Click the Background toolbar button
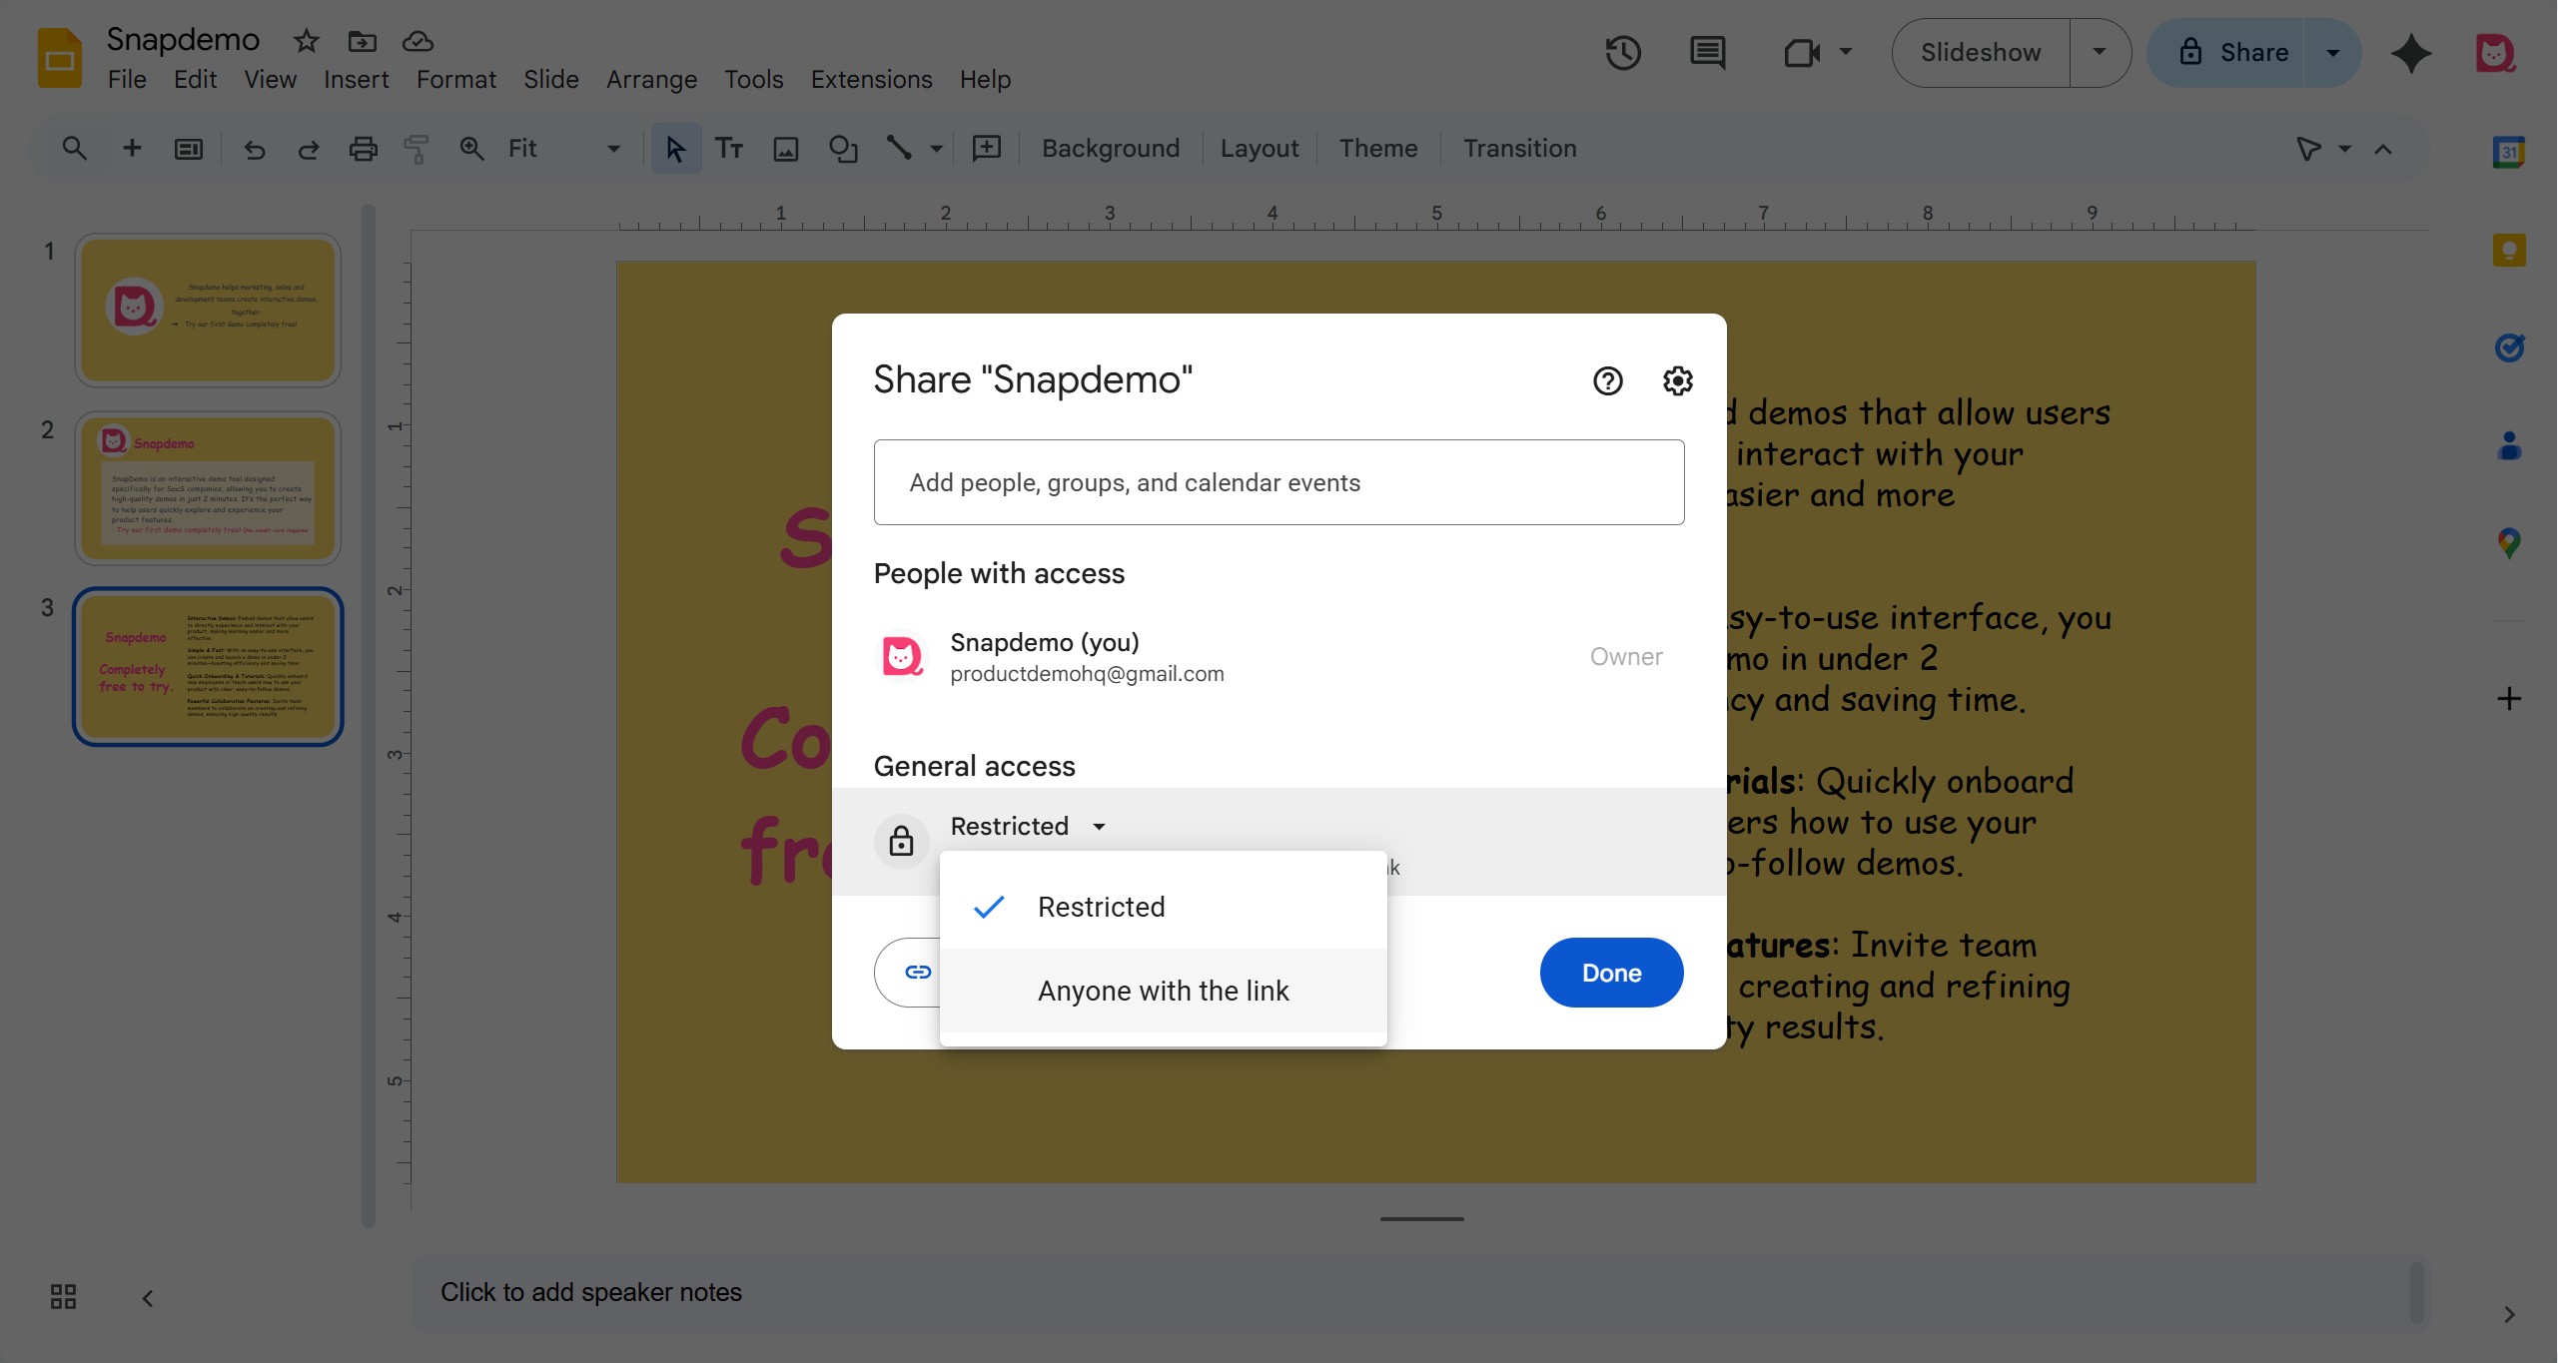Screen dimensions: 2558x1363 [x=1110, y=149]
